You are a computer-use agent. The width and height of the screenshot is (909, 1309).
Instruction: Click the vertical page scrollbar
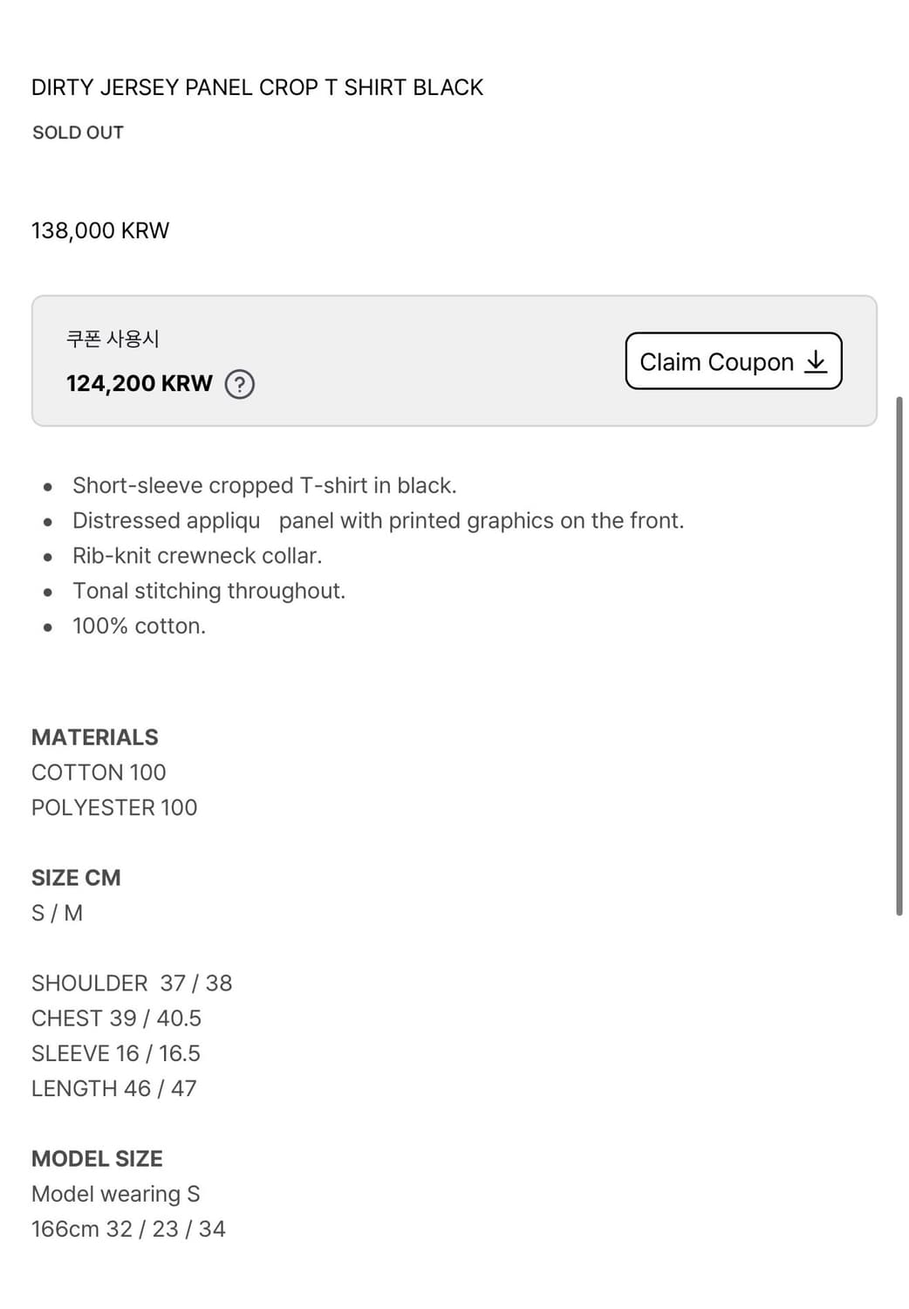point(899,654)
